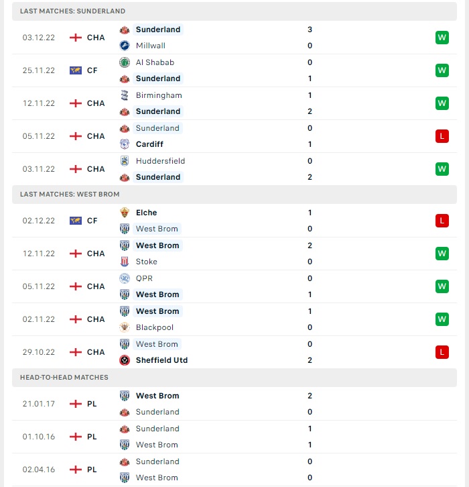Click the Huddersfield crest icon
The height and width of the screenshot is (487, 469).
(125, 161)
